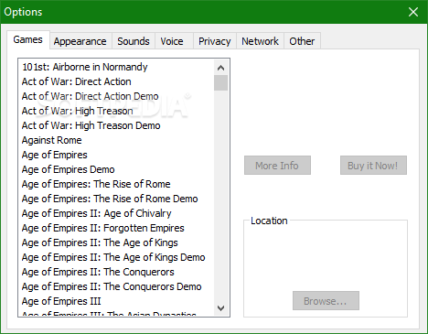This screenshot has height=334, width=428.
Task: Open the Sounds tab
Action: point(134,41)
